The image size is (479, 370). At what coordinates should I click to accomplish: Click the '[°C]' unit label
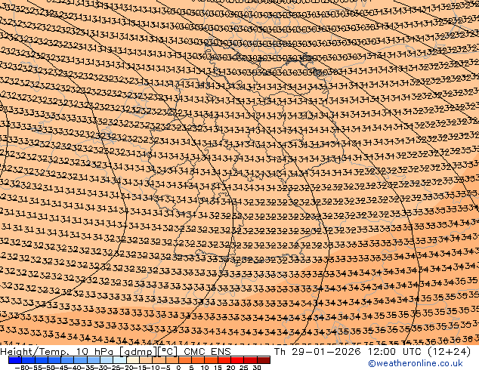(168, 352)
